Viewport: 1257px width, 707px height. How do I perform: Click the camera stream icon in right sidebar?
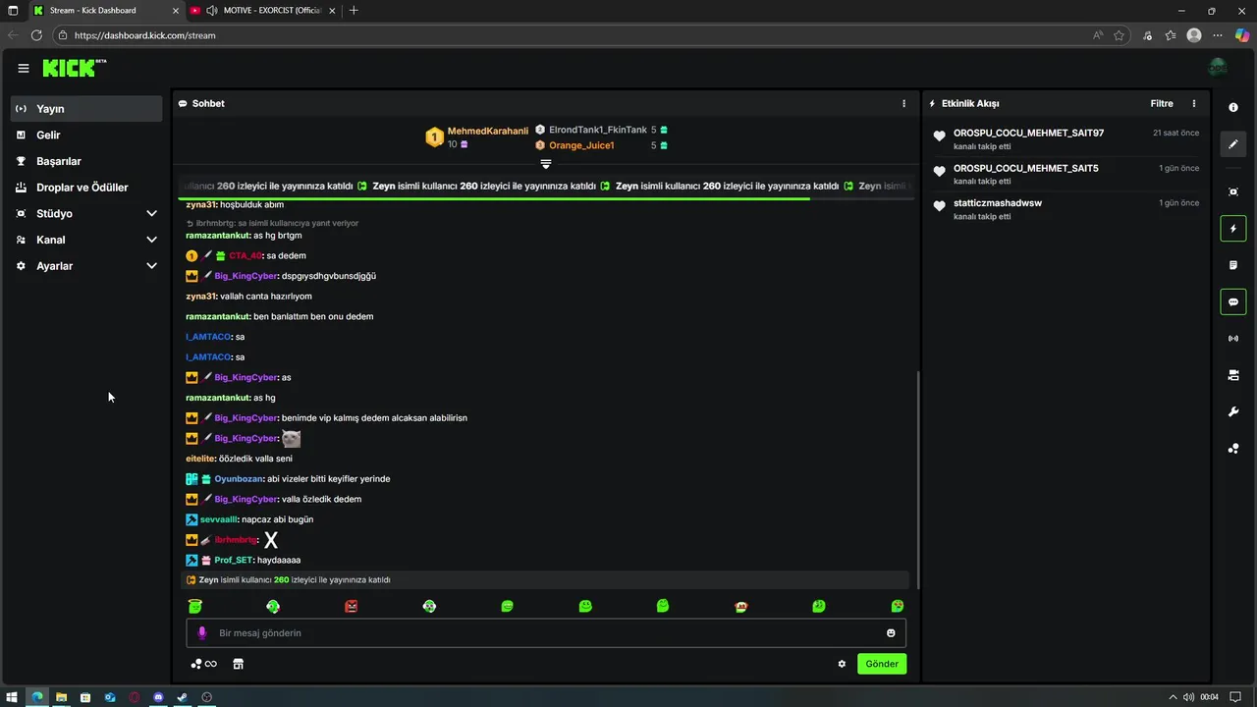(x=1233, y=375)
